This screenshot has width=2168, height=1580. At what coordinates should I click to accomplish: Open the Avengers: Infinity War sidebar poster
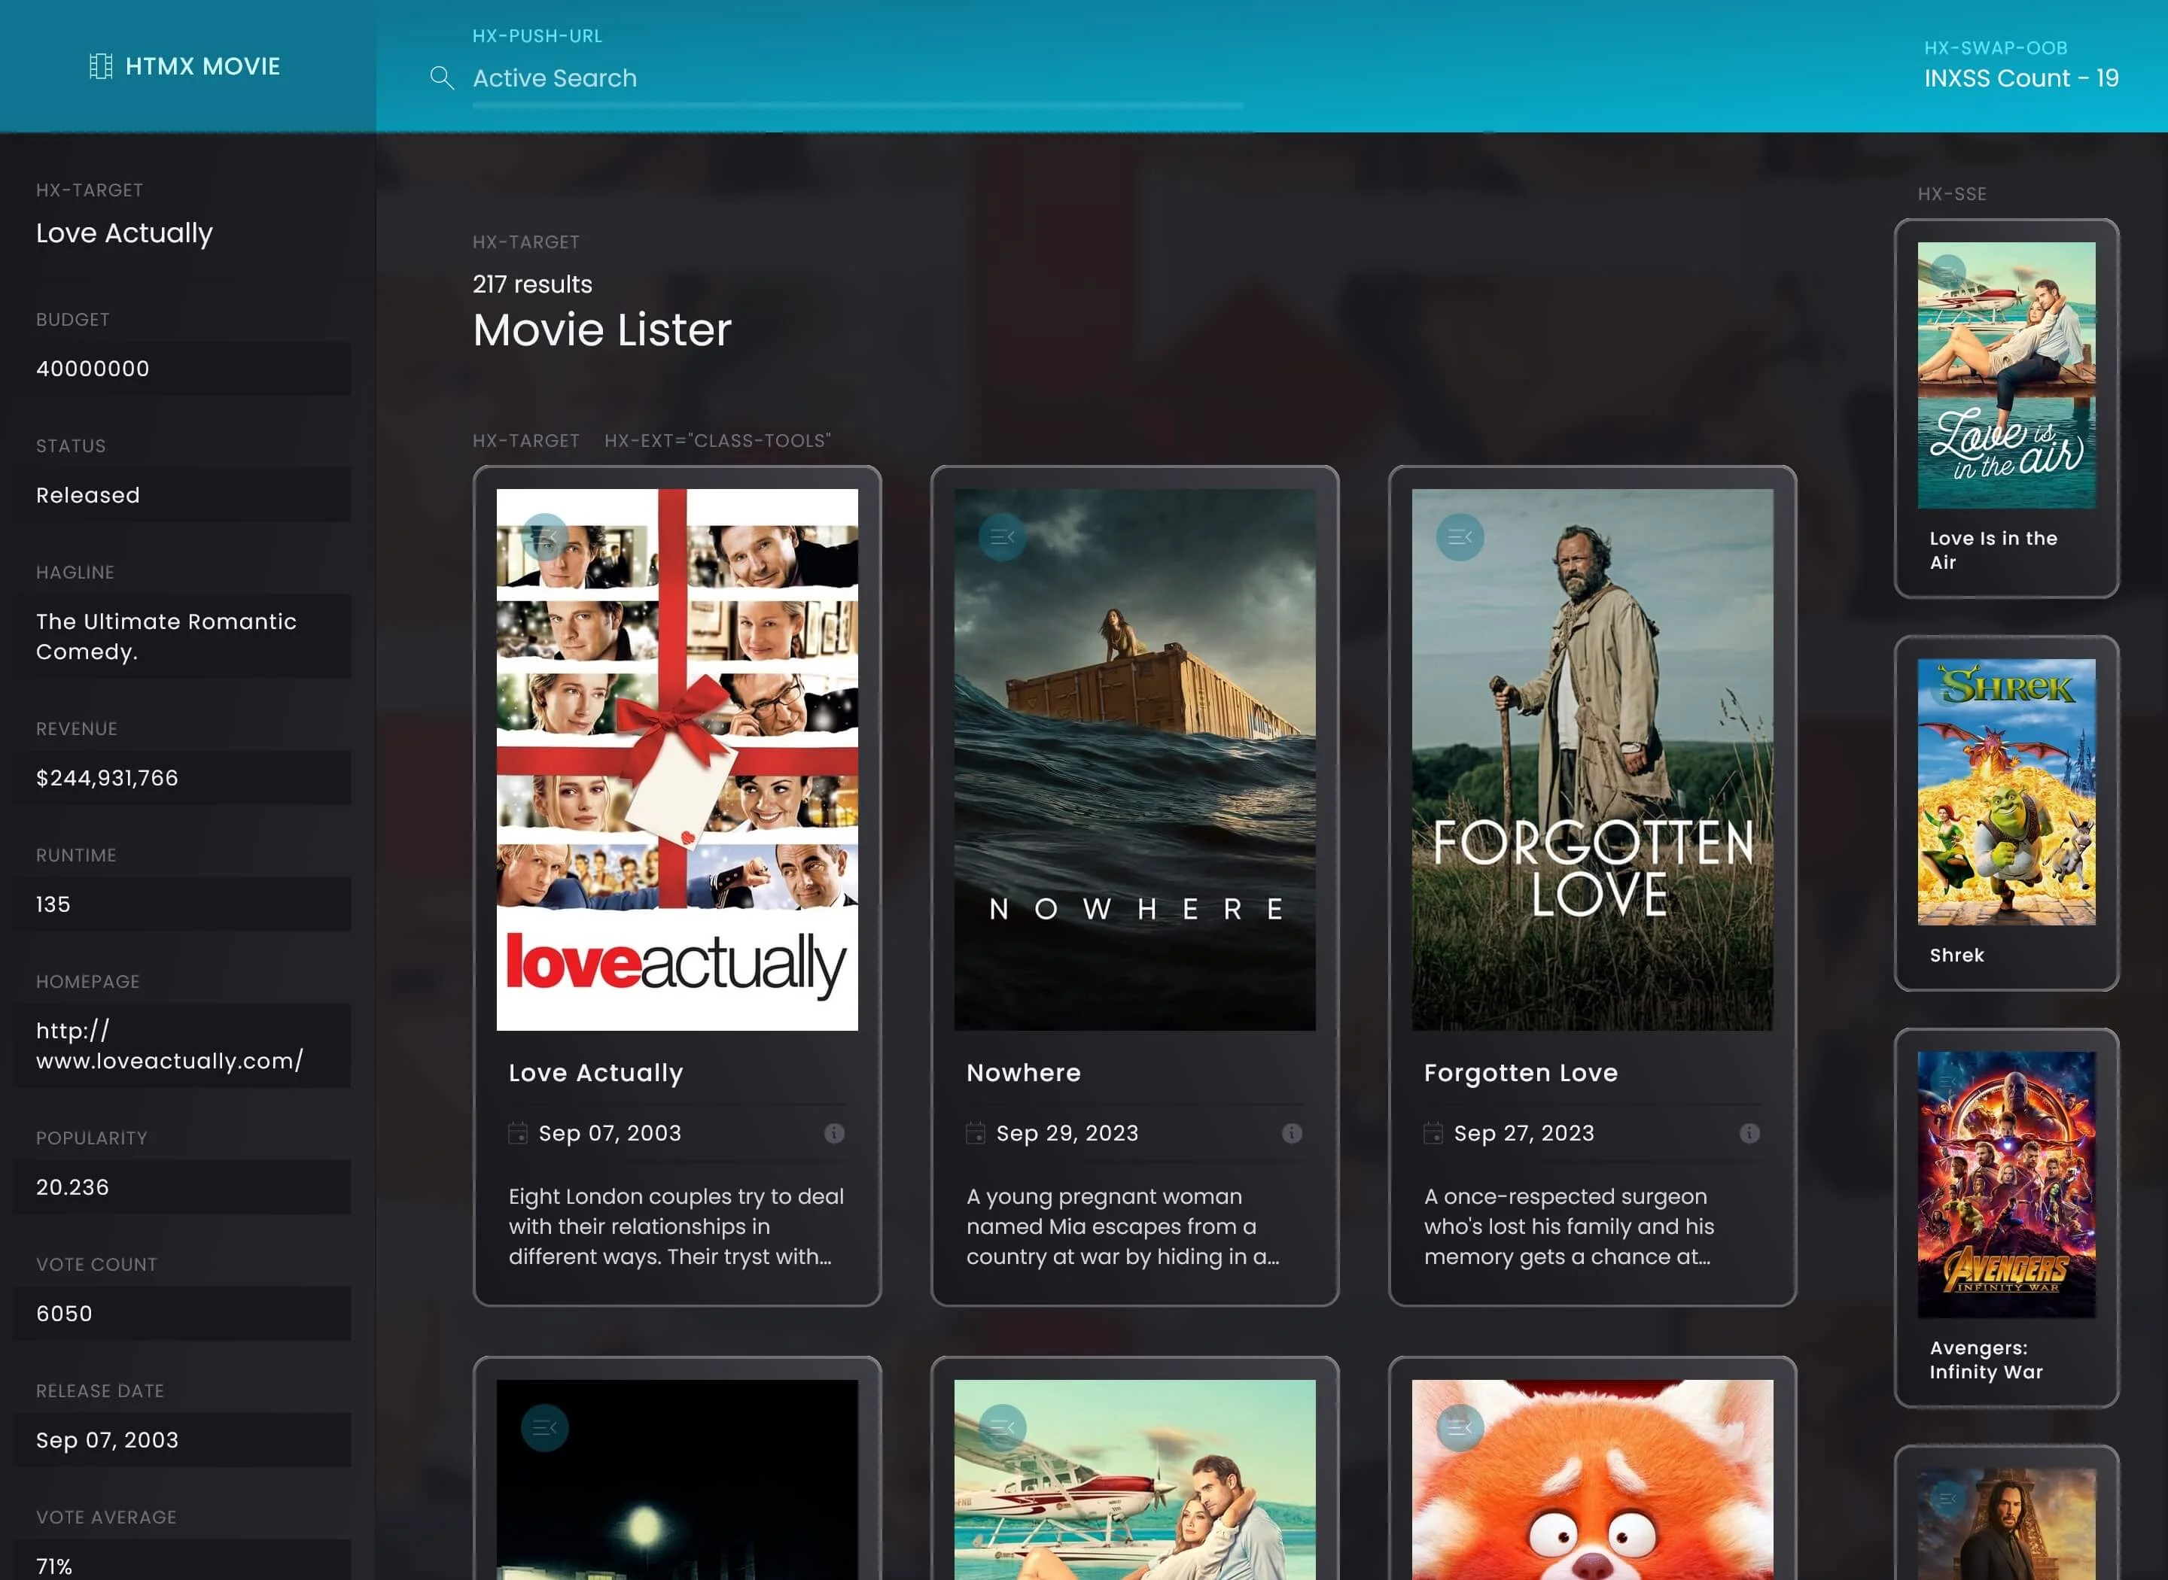pos(2006,1185)
